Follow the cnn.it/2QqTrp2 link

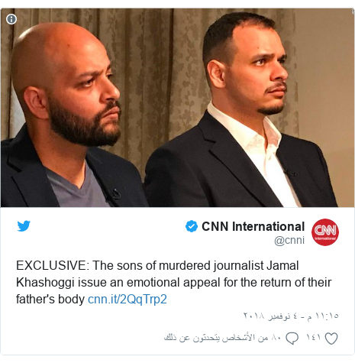click(x=127, y=299)
